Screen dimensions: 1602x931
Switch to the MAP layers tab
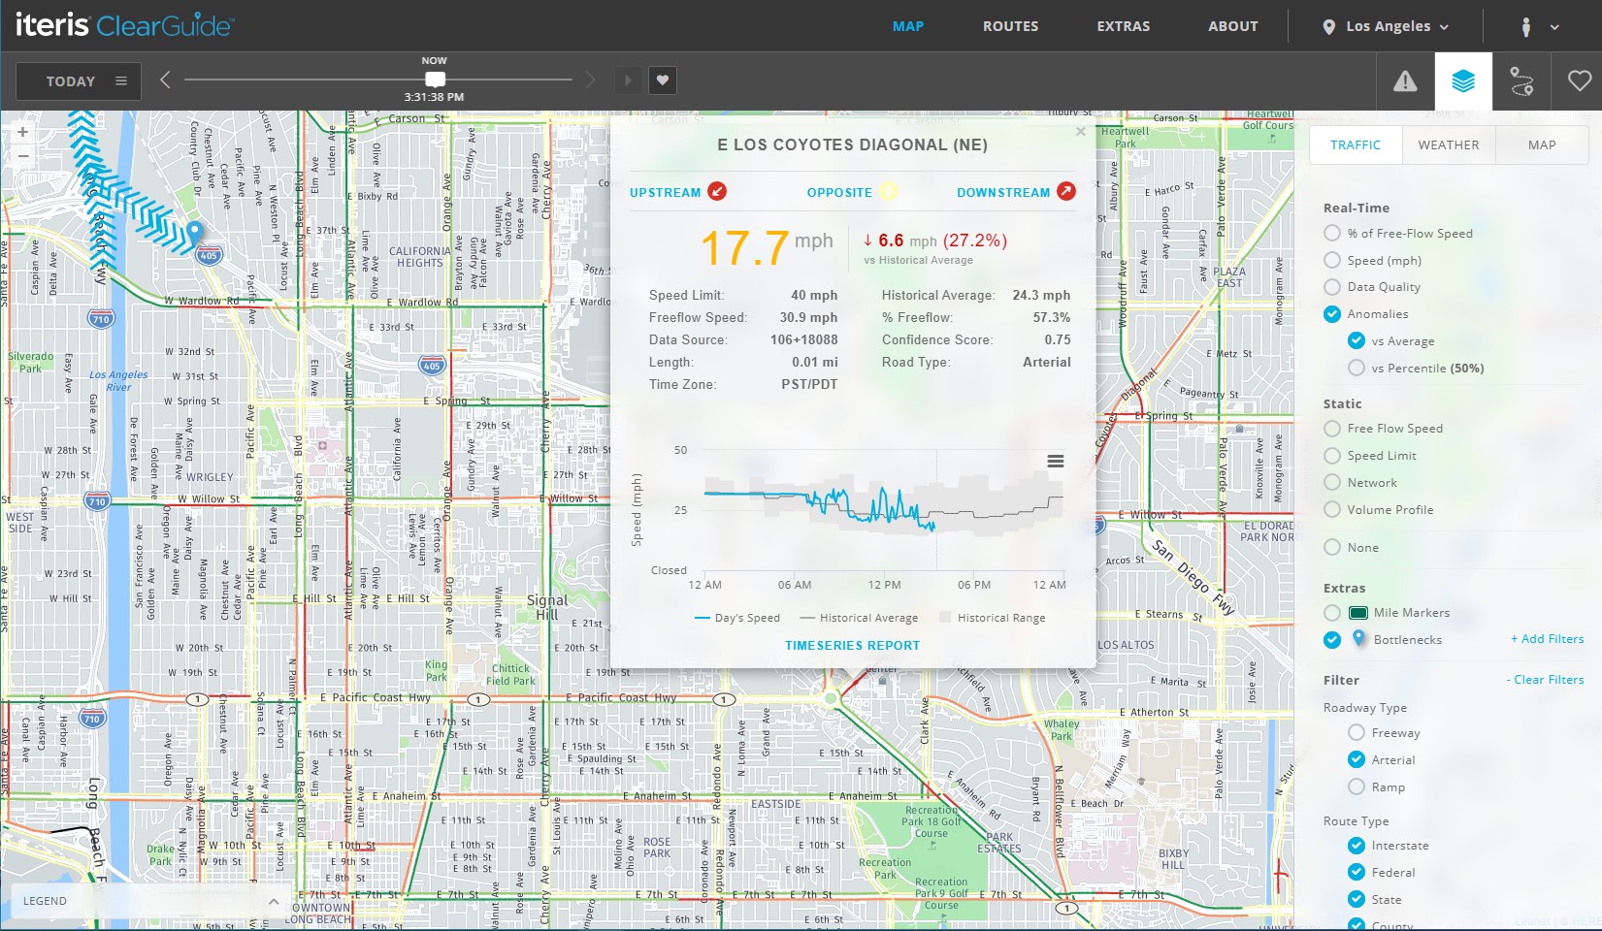click(x=1542, y=144)
